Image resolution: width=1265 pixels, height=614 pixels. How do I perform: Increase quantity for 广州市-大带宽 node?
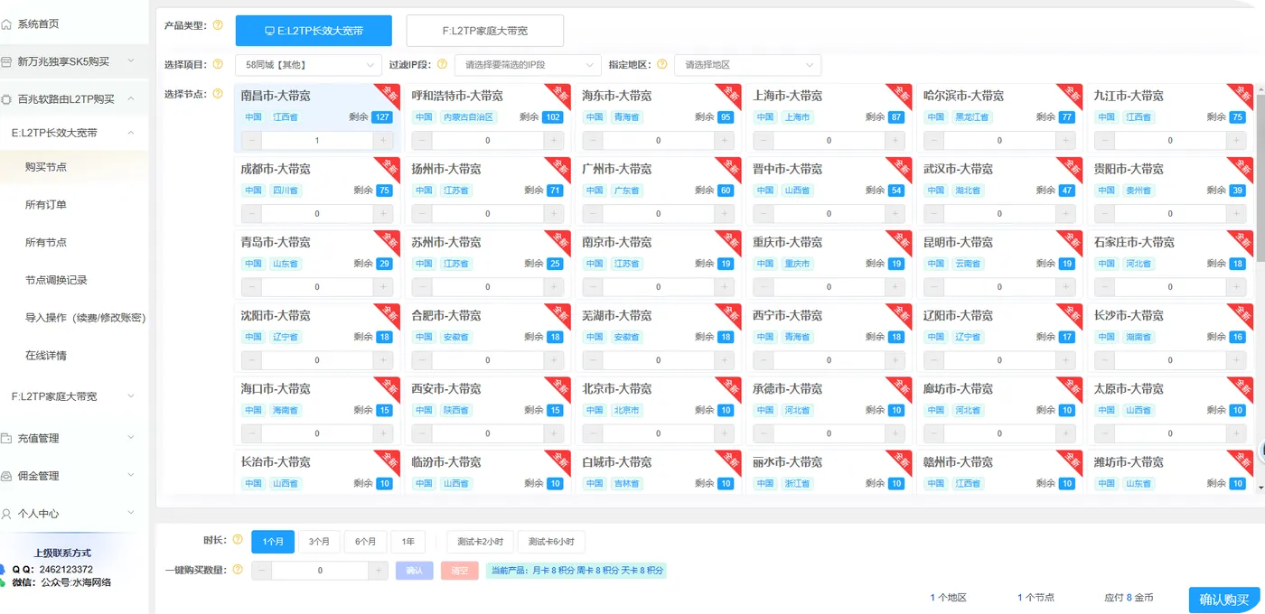click(x=725, y=214)
